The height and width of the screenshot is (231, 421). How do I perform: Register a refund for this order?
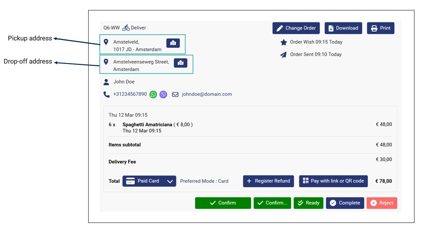(268, 181)
